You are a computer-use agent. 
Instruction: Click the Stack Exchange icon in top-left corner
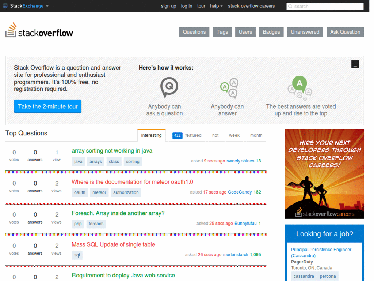(x=5, y=6)
